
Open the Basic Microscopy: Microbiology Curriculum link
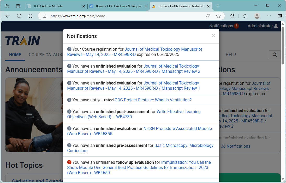(x=184, y=146)
